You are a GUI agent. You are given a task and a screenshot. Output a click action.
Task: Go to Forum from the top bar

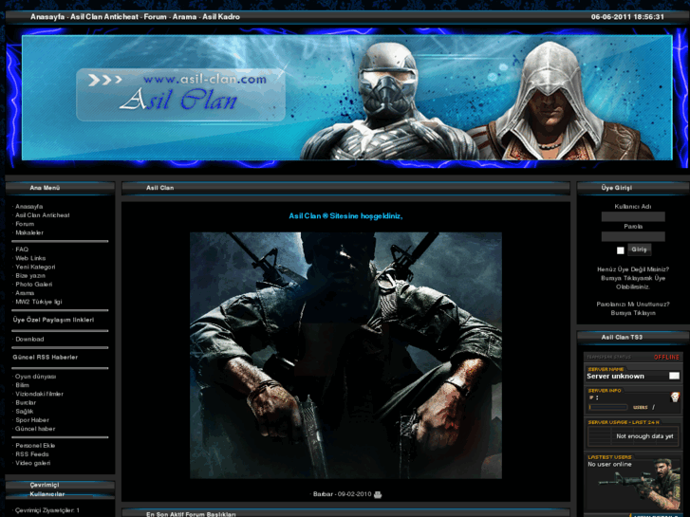156,17
